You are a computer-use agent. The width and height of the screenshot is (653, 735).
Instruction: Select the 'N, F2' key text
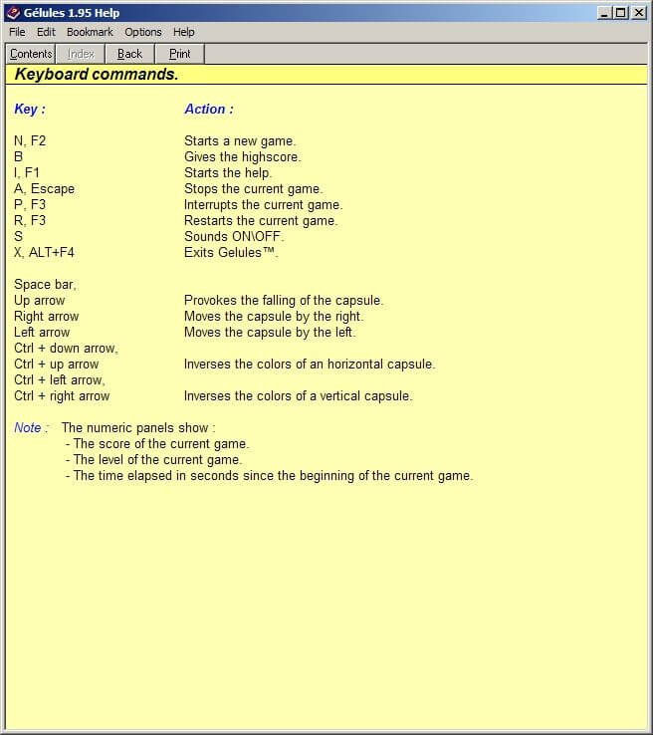coord(30,140)
